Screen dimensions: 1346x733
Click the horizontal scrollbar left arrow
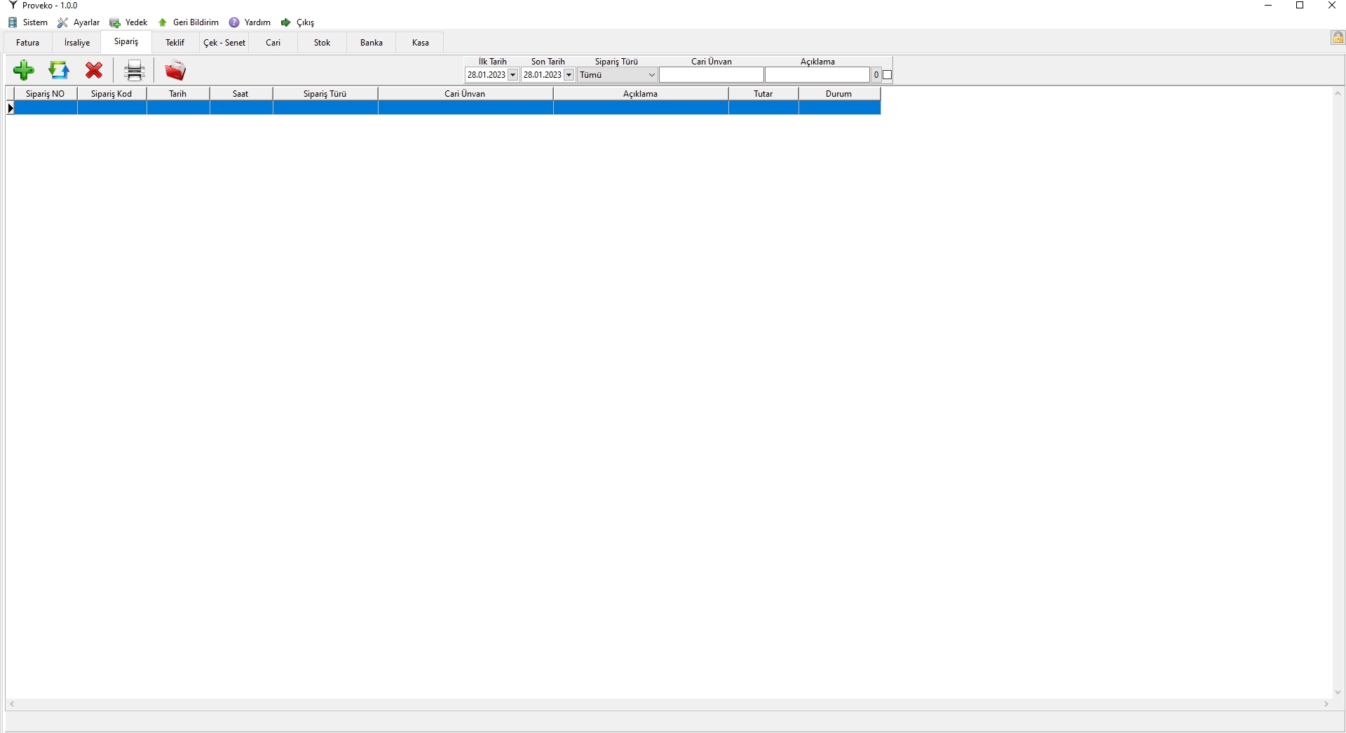(x=12, y=704)
